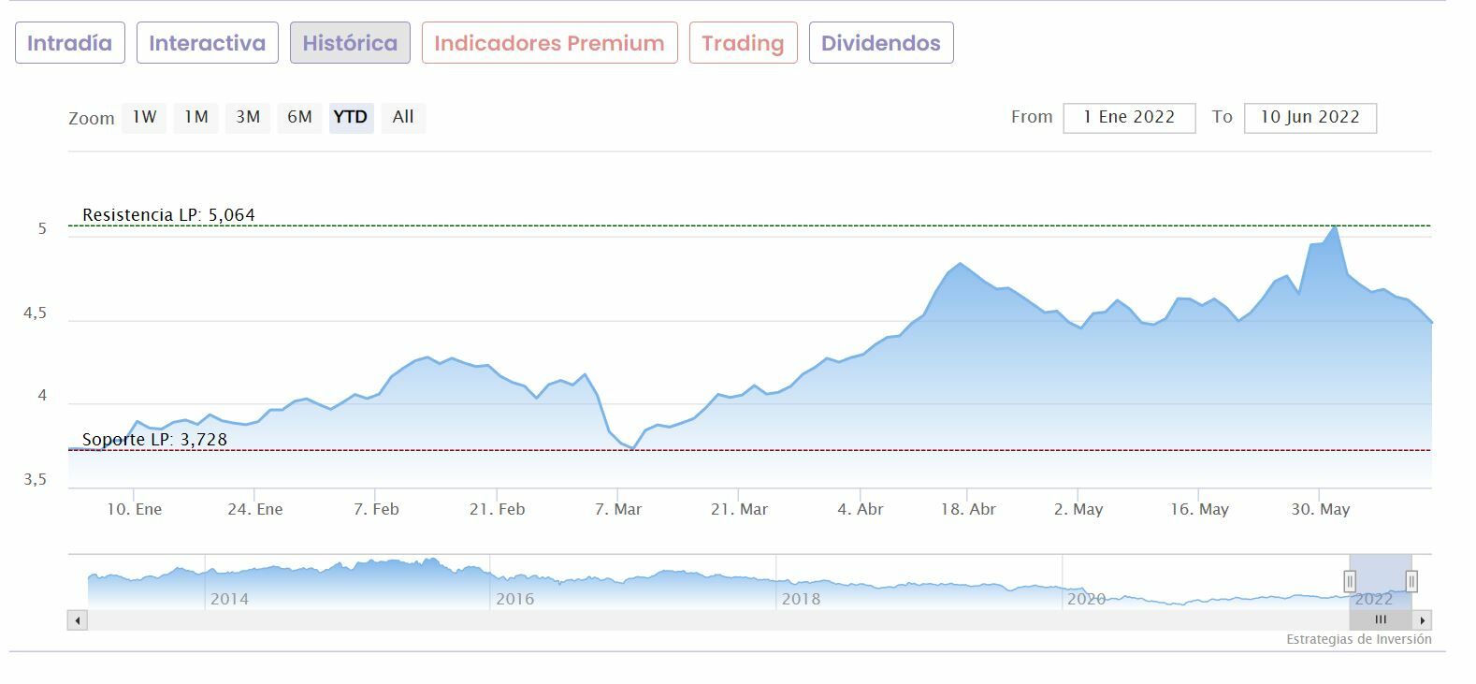Edit the From date field
1476x684 pixels.
pyautogui.click(x=1129, y=118)
